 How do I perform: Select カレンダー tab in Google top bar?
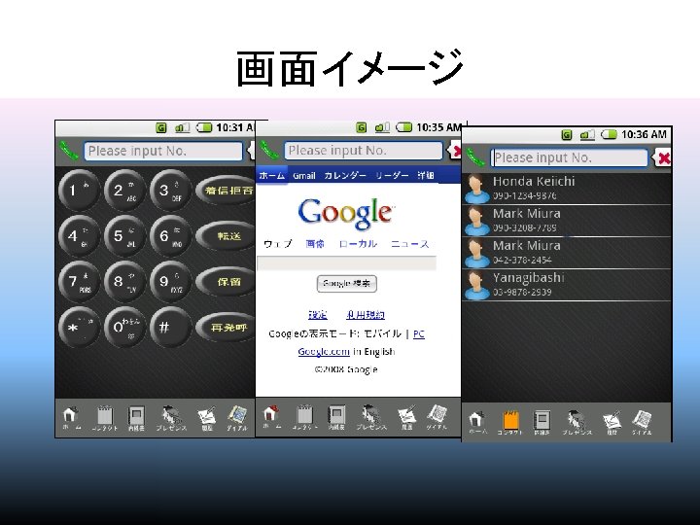344,175
